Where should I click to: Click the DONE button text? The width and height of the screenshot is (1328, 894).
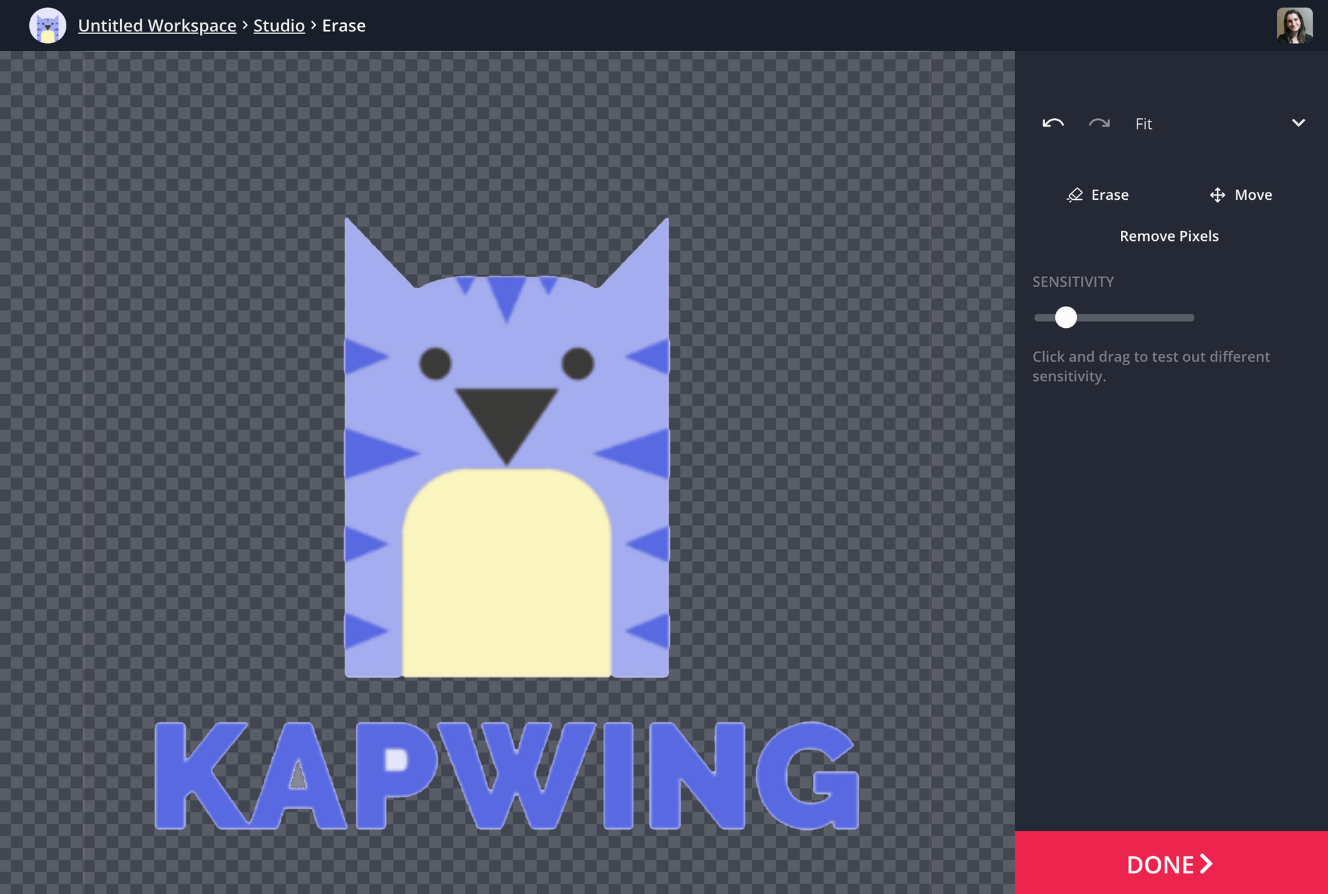coord(1160,865)
